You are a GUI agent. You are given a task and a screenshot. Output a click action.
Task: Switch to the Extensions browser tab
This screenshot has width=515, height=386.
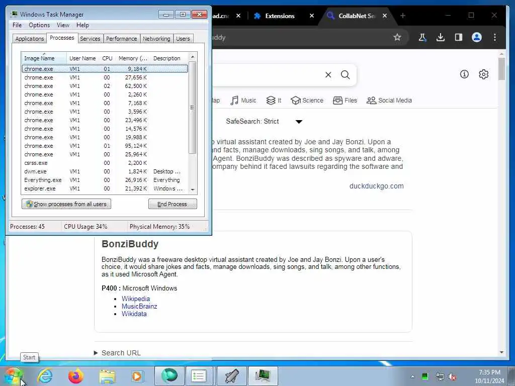[280, 16]
